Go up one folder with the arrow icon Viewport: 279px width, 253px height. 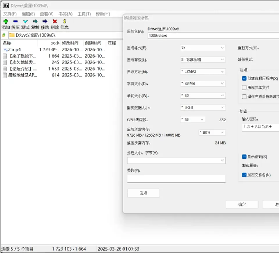[x=4, y=35]
